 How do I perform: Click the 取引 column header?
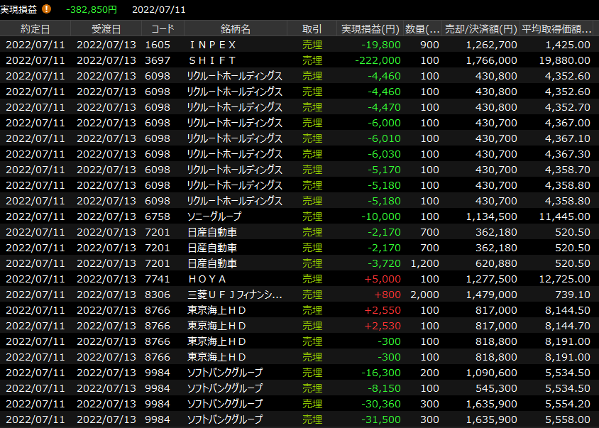click(312, 29)
